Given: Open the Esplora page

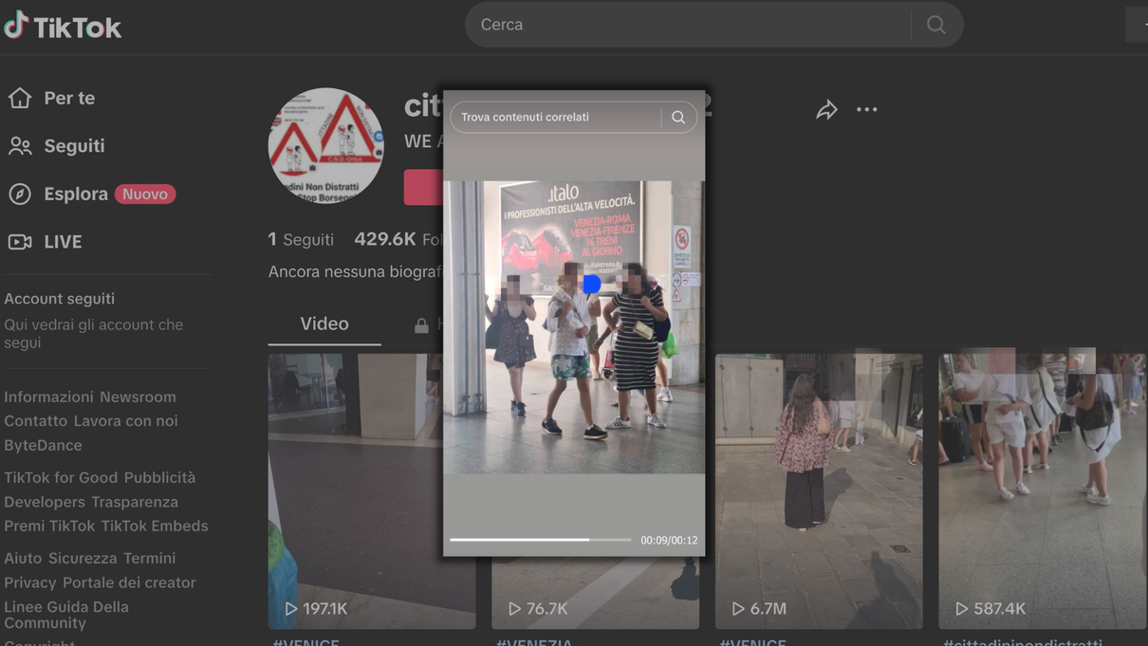Looking at the screenshot, I should 76,194.
